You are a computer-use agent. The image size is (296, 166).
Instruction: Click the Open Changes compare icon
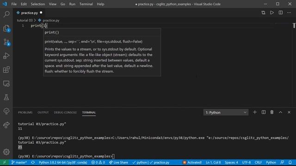(263, 13)
